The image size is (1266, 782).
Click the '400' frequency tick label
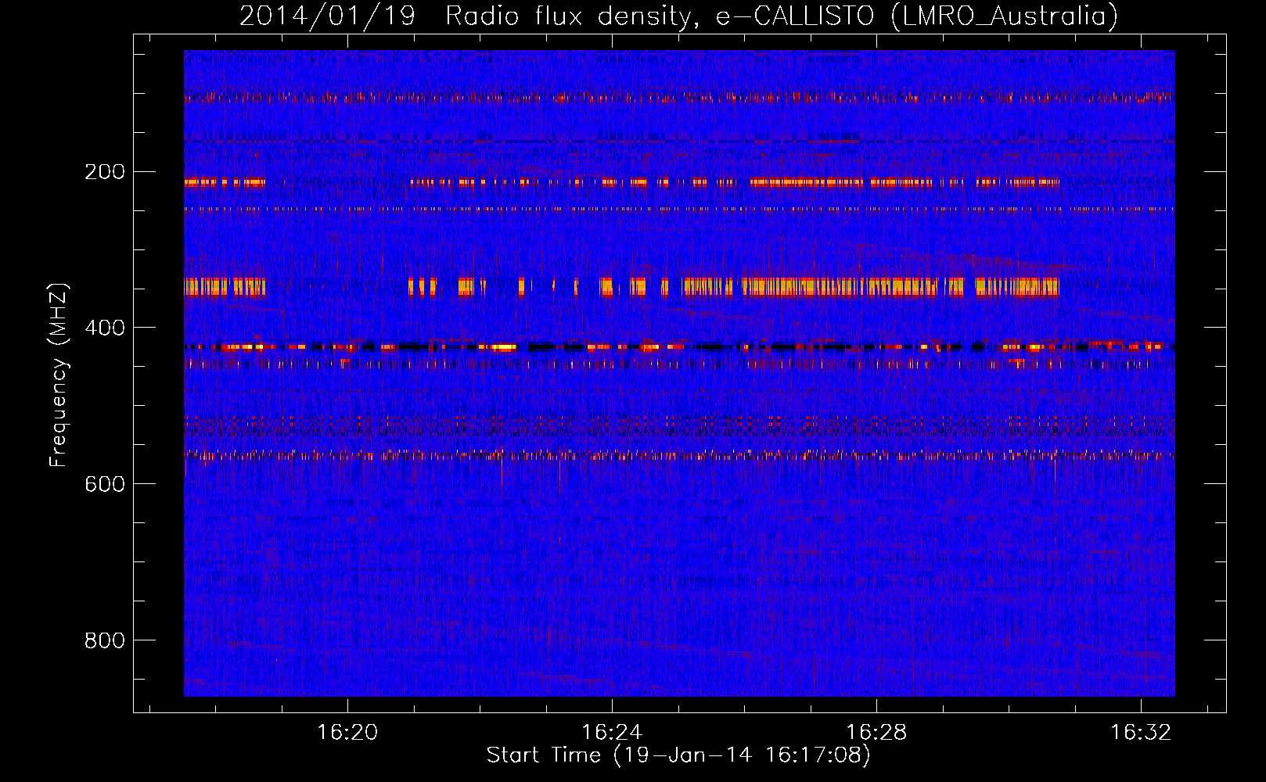point(105,328)
